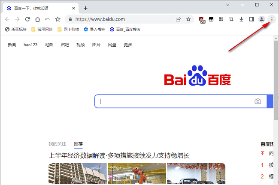This screenshot has width=279, height=185.
Task: Open the tab search chevron dropdown
Action: pyautogui.click(x=228, y=5)
